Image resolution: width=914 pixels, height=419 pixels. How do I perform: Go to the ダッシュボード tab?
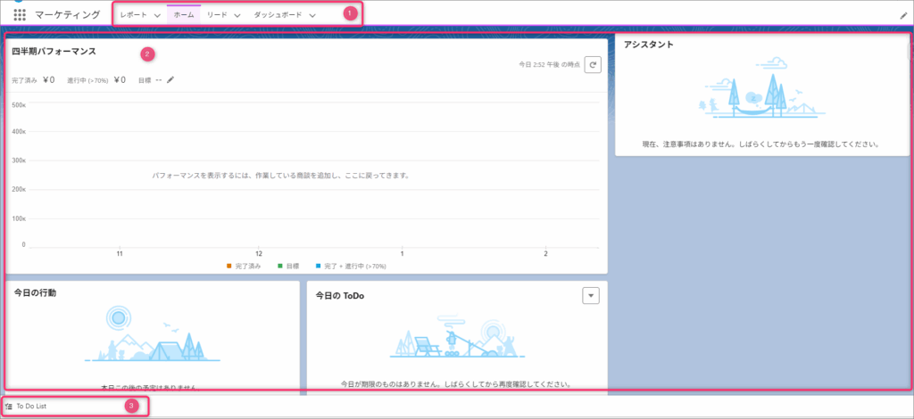pos(278,16)
